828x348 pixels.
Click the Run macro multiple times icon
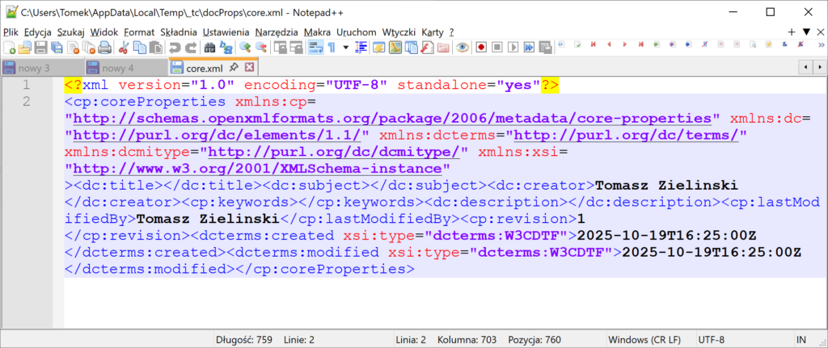528,48
